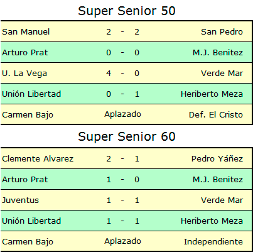Screen dimensions: 253x252
Task: Click U. La Vega in Super Senior 50
Action: [24, 74]
